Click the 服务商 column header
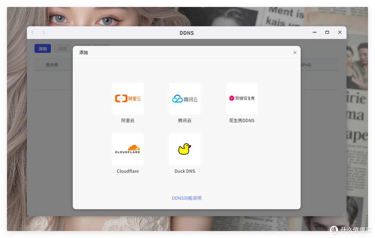 [x=52, y=65]
